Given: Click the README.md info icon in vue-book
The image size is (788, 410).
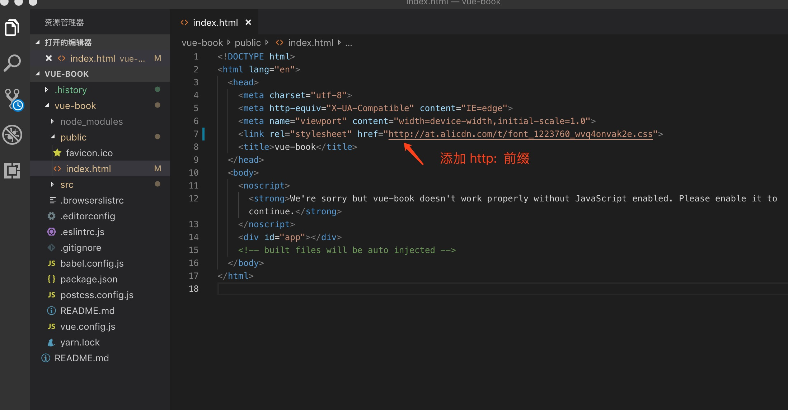Looking at the screenshot, I should [52, 311].
